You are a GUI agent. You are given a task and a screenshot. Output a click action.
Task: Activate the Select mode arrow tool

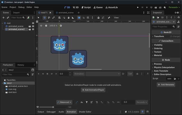tap(39, 18)
